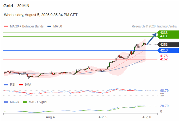
Task: Click the MACD Signal green legend swatch
Action: (25, 102)
